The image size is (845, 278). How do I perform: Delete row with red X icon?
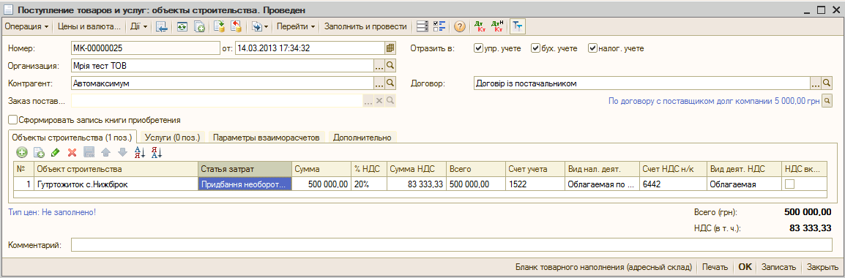point(72,152)
